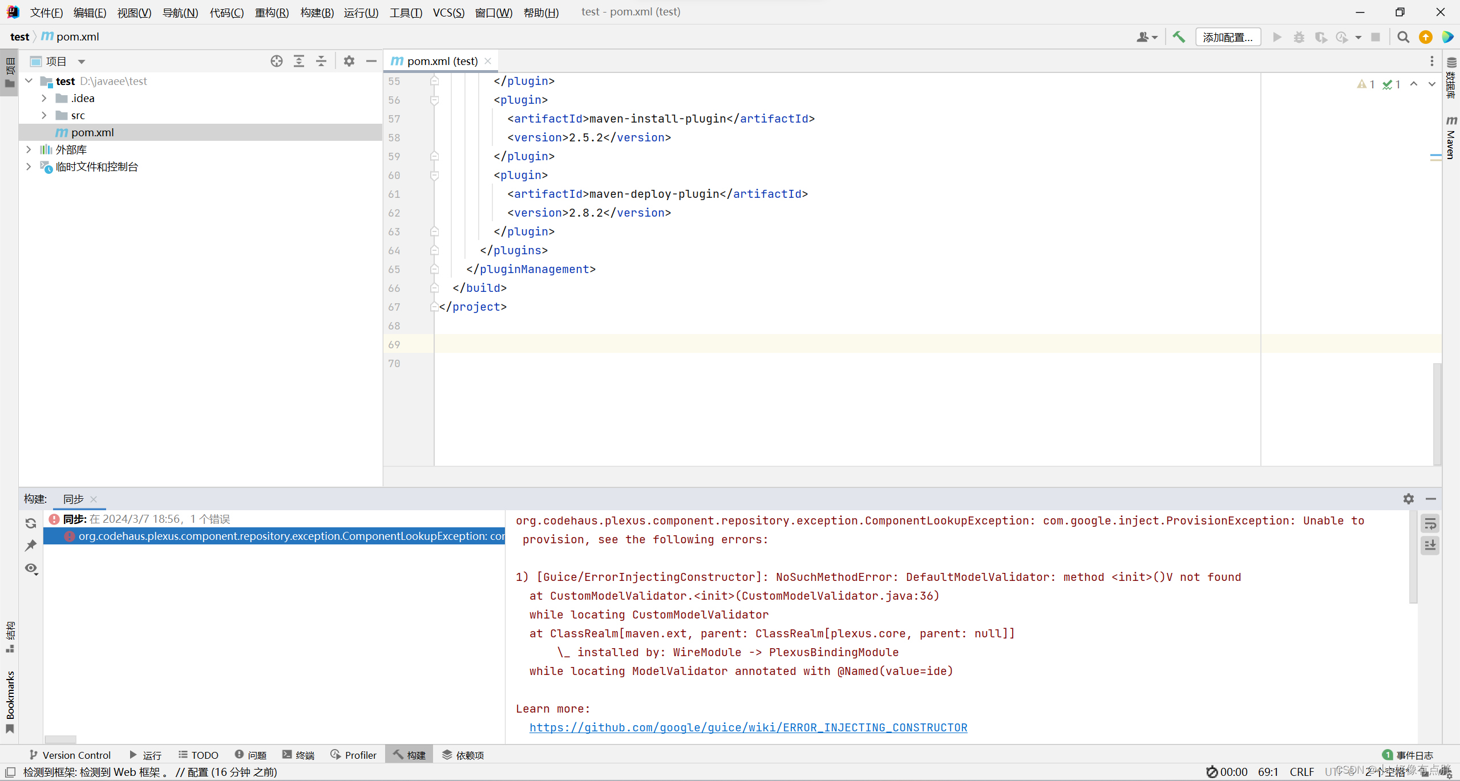Image resolution: width=1460 pixels, height=781 pixels.
Task: Open the 构建(B) menu
Action: (x=317, y=12)
